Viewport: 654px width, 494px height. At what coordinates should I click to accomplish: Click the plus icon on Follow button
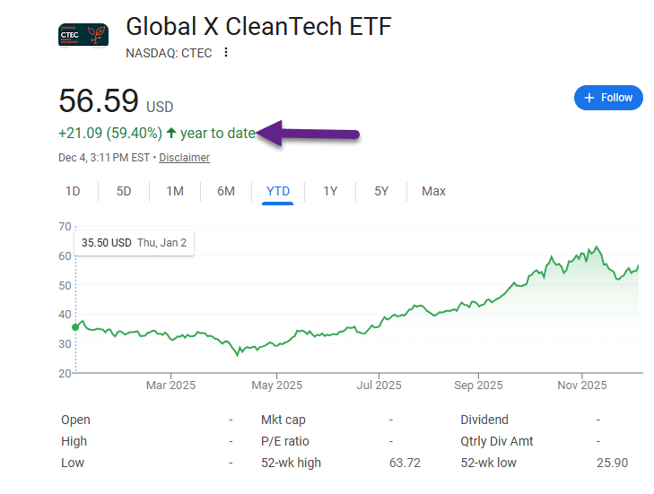589,98
